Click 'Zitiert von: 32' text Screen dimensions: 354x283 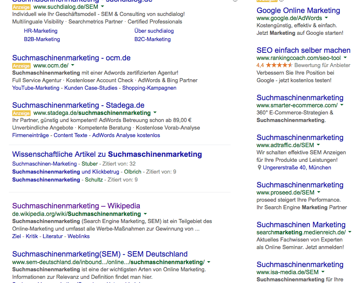(x=119, y=164)
